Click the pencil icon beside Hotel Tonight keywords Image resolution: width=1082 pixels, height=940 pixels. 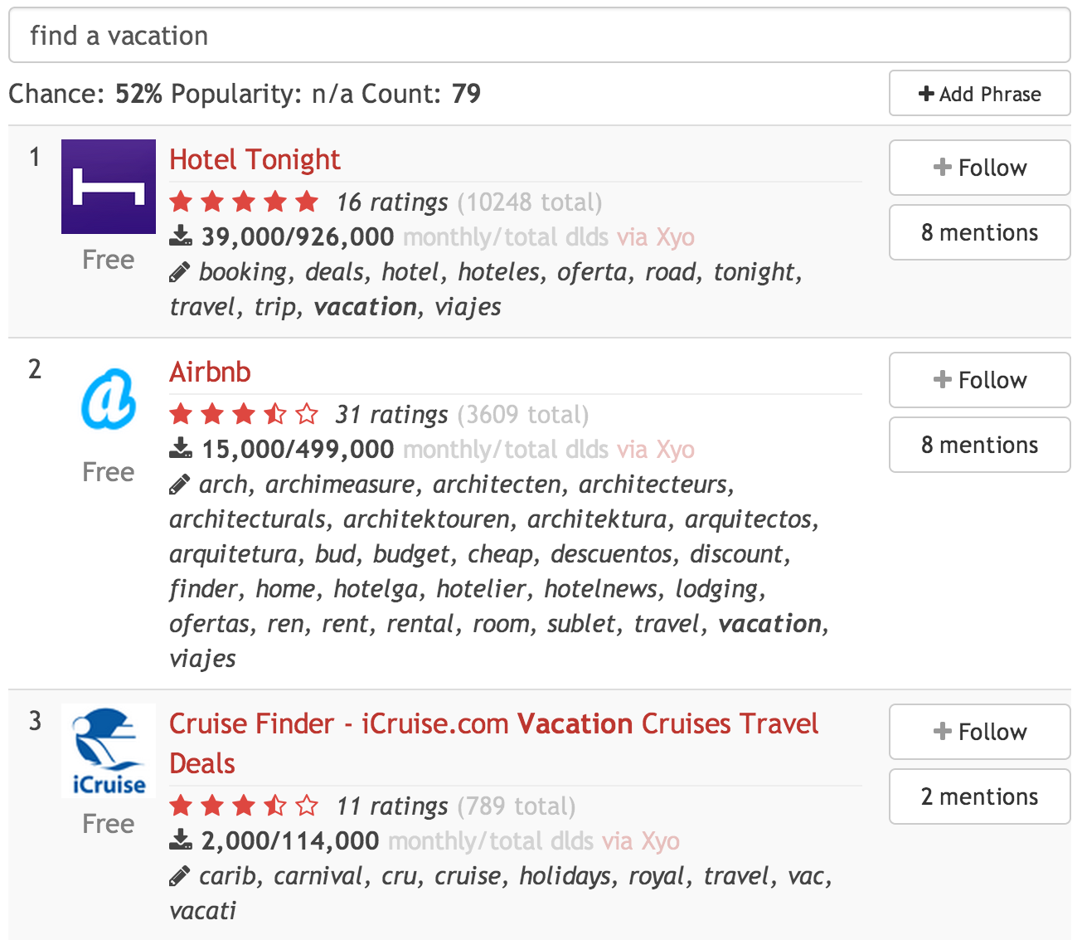179,272
